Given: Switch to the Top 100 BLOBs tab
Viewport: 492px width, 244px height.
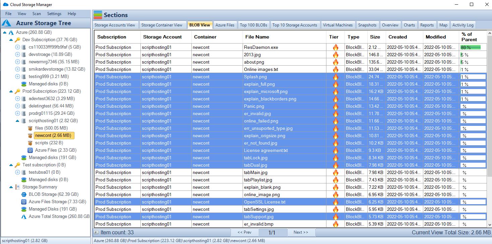Looking at the screenshot, I should (253, 25).
